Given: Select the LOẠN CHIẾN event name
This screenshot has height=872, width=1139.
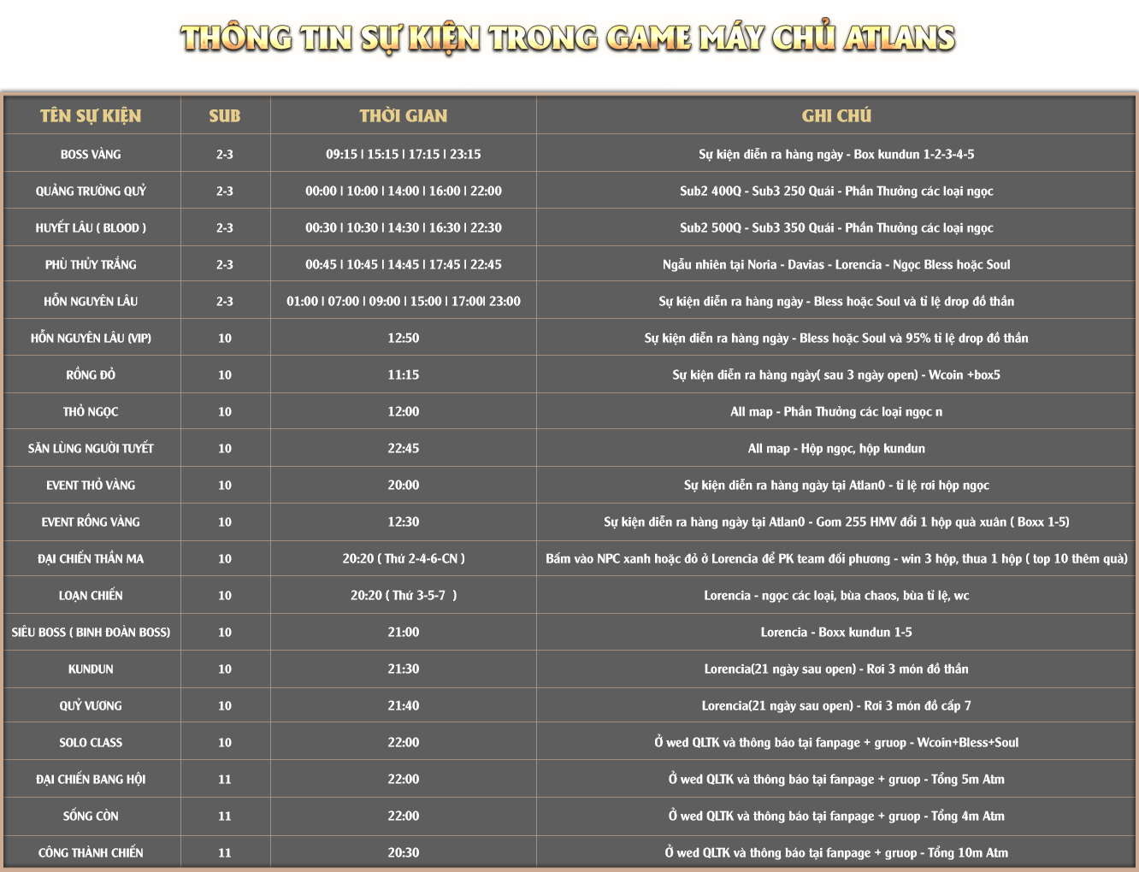Looking at the screenshot, I should tap(91, 596).
